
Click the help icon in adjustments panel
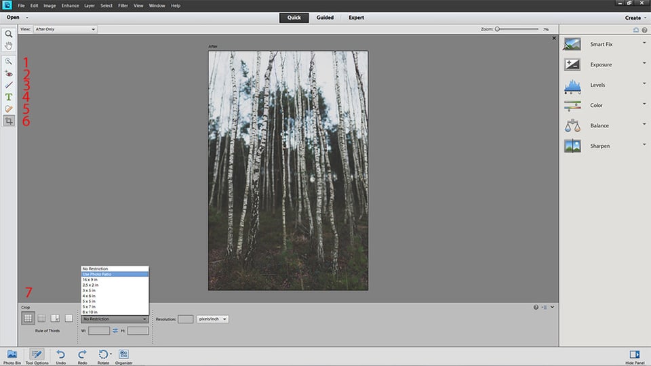644,30
